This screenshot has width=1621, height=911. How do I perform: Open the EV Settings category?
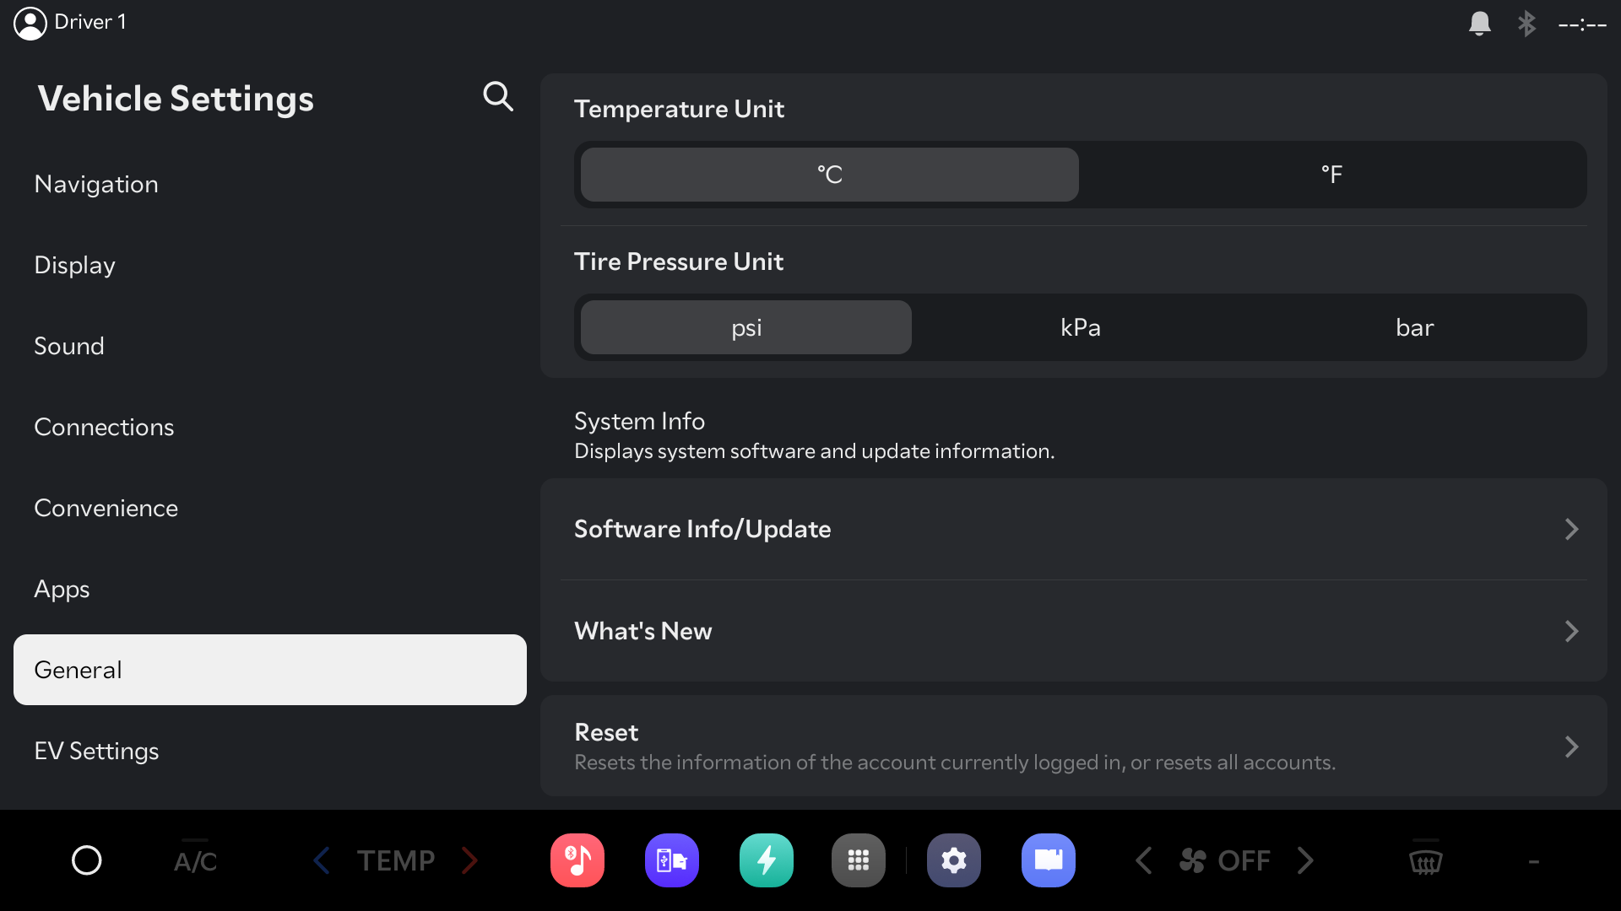coord(96,751)
